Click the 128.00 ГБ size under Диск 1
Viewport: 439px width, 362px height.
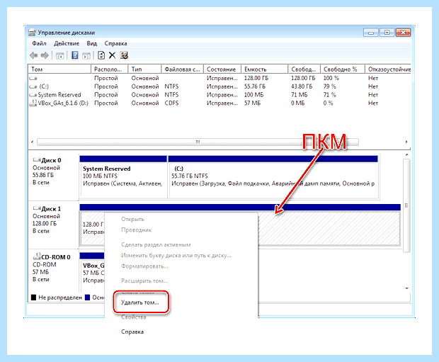pos(45,224)
